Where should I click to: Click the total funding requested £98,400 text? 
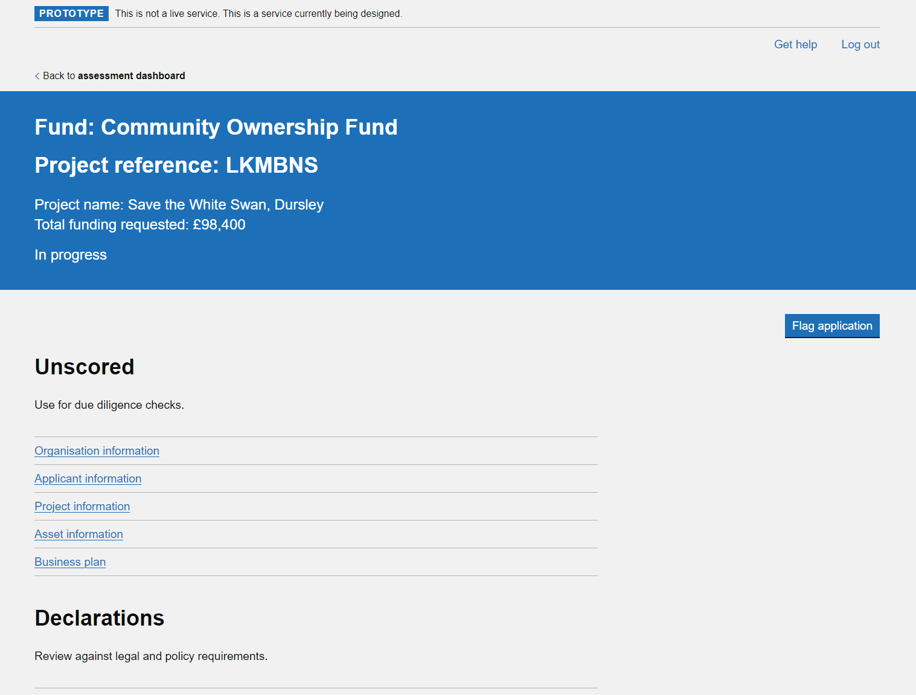tap(139, 225)
